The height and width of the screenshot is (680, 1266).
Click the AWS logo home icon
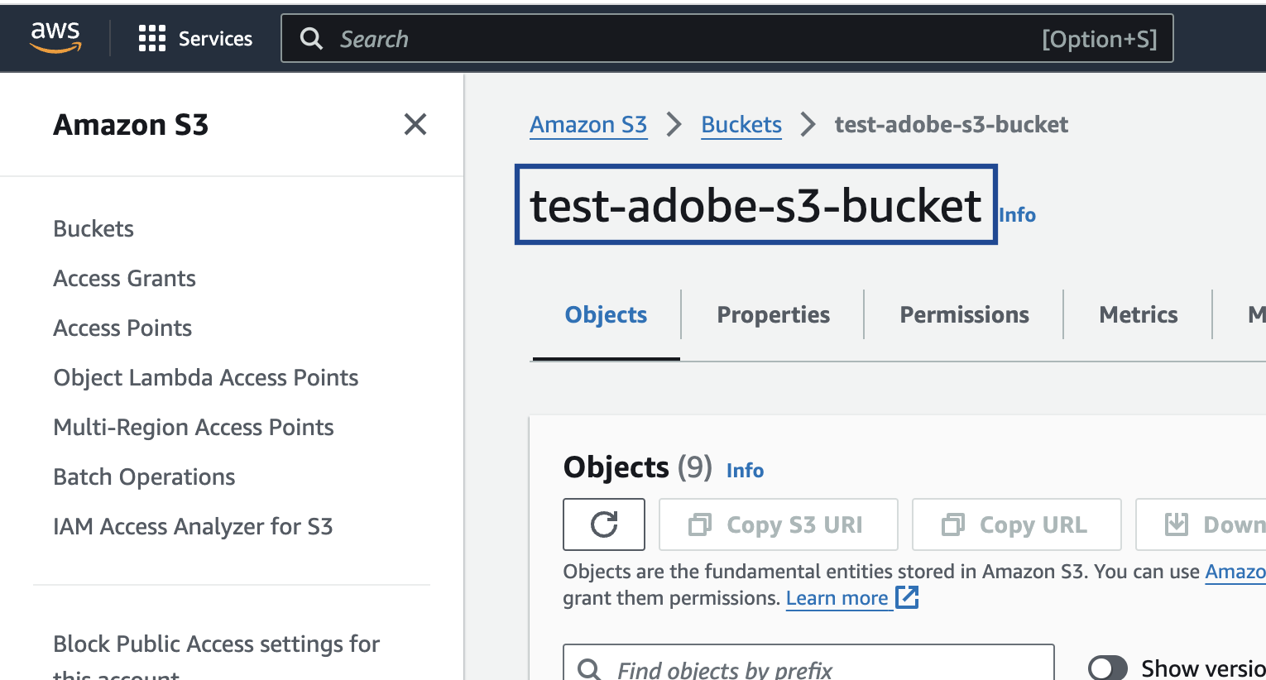(55, 37)
